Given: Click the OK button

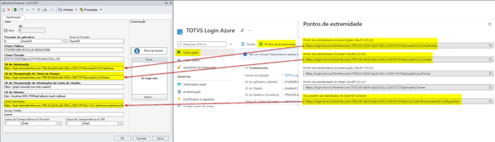Looking at the screenshot, I should (x=122, y=139).
